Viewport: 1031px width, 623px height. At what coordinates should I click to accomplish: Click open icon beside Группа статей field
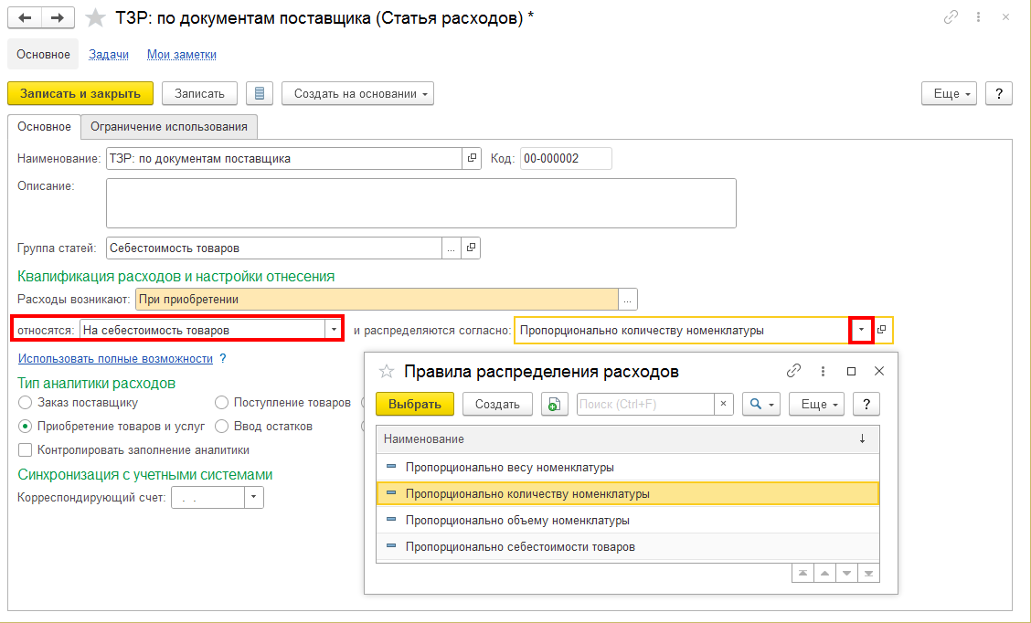point(472,248)
